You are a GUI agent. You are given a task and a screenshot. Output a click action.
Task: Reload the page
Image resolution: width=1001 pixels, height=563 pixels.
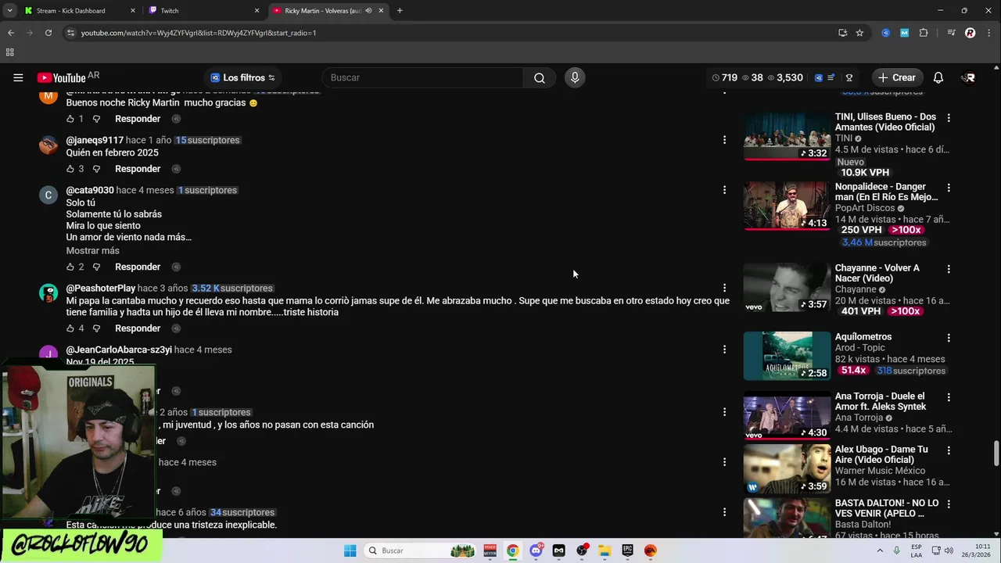(48, 33)
